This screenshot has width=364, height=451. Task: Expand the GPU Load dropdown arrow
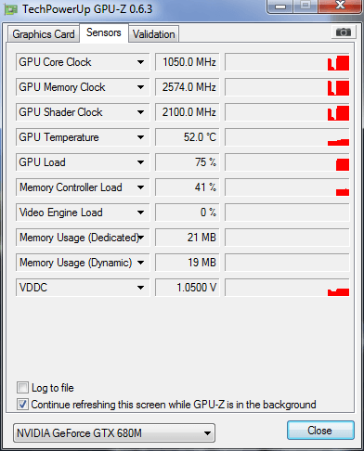pos(140,162)
